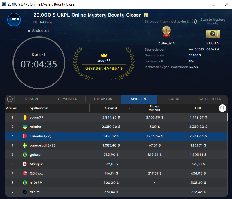This screenshot has width=232, height=199.
Task: Click the mystery bounty icon beside tournament title
Action: click(146, 15)
